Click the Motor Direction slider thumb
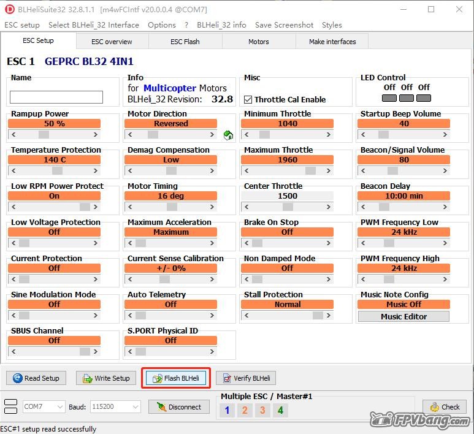Viewport: 474px width, 434px height. (153, 134)
